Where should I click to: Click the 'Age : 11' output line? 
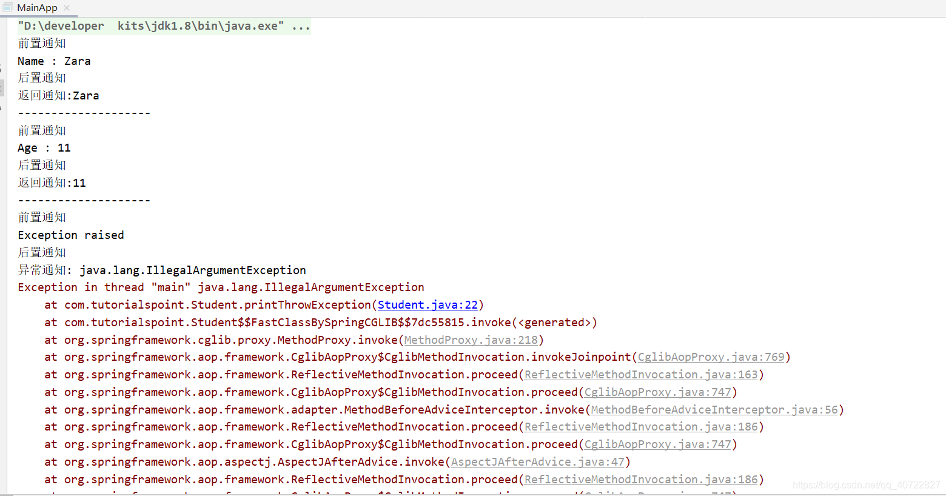tap(44, 148)
